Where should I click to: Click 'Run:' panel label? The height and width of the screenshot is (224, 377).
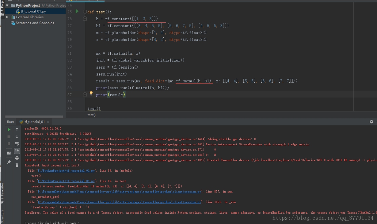[10, 122]
